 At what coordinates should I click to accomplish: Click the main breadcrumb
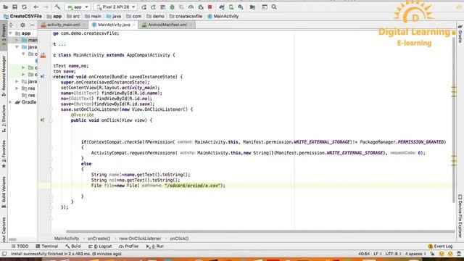(93, 16)
